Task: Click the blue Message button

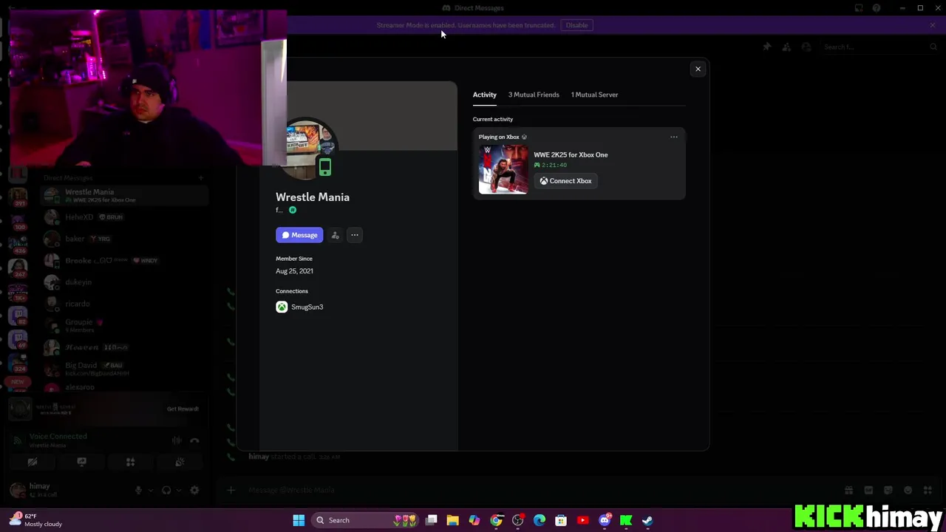Action: 299,235
